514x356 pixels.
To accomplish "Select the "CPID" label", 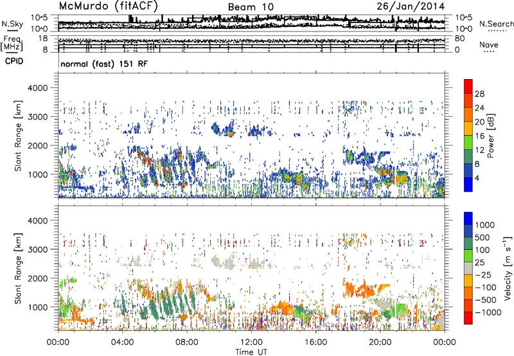I will (14, 61).
